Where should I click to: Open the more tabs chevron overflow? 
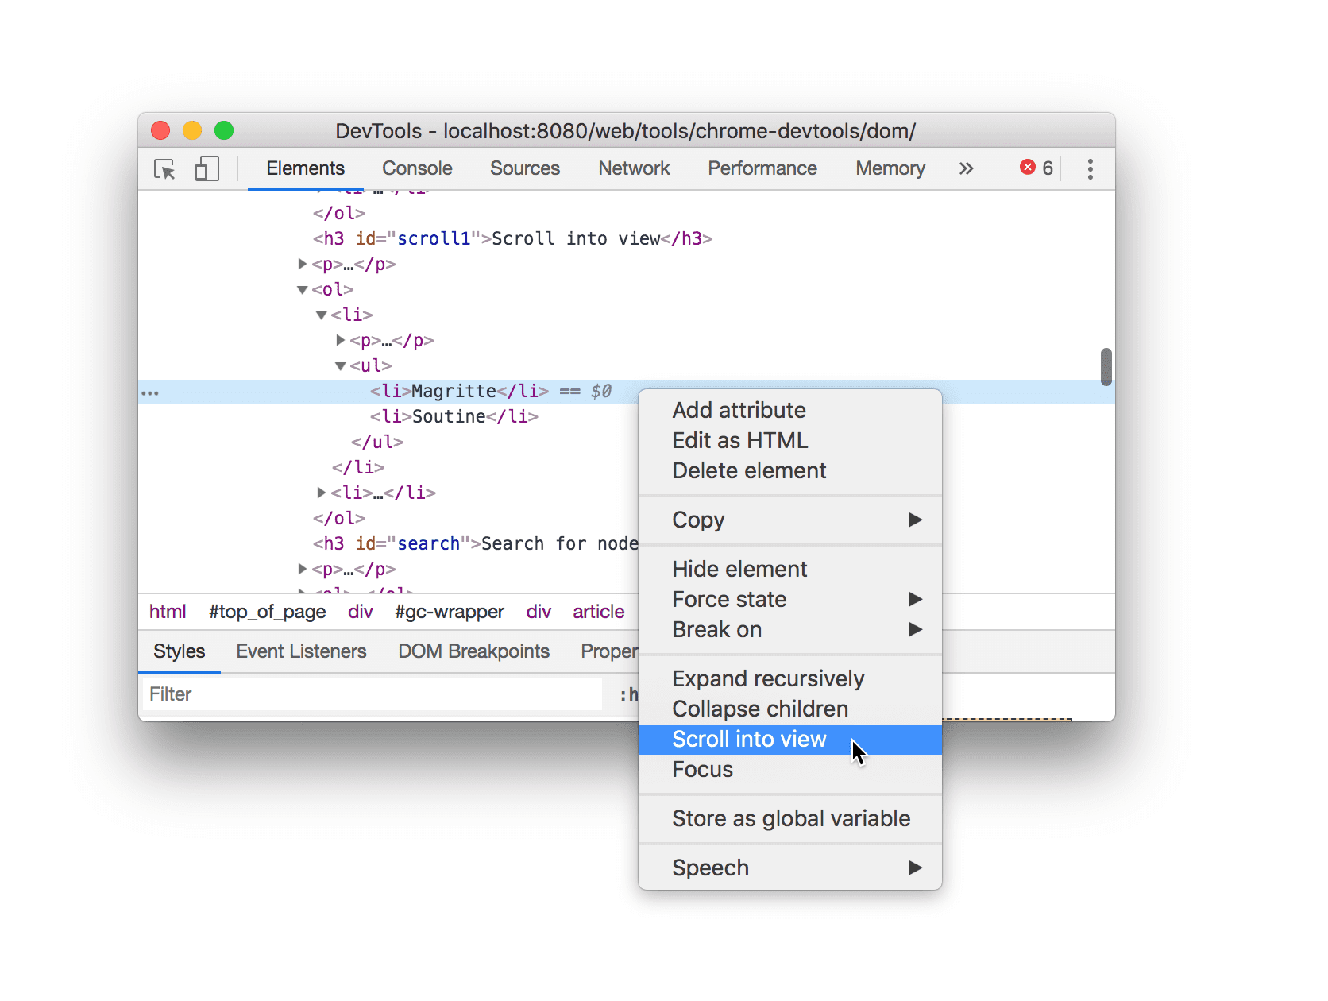pyautogui.click(x=965, y=169)
